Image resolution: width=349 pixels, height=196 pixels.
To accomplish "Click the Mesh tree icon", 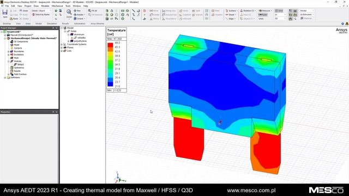I will pos(12,58).
